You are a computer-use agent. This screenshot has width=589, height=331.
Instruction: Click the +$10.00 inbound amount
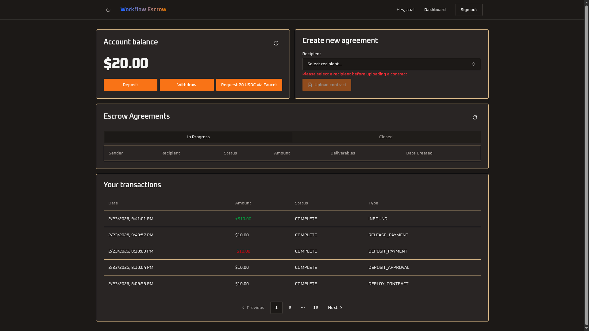243,219
